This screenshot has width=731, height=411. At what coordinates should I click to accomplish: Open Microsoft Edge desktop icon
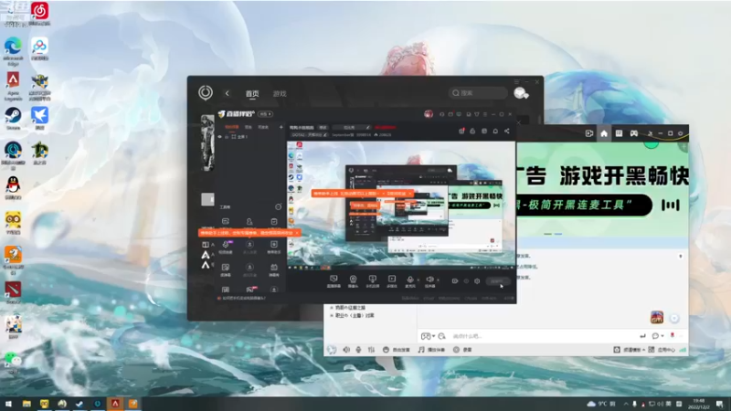pyautogui.click(x=13, y=50)
